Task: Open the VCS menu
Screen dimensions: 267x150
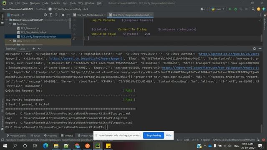Action: tap(81, 3)
